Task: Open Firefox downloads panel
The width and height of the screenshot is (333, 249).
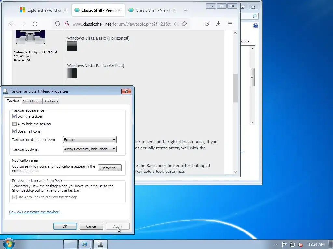Action: click(x=218, y=24)
